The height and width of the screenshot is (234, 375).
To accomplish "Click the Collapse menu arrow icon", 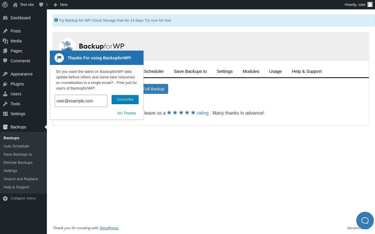I will tap(5, 198).
